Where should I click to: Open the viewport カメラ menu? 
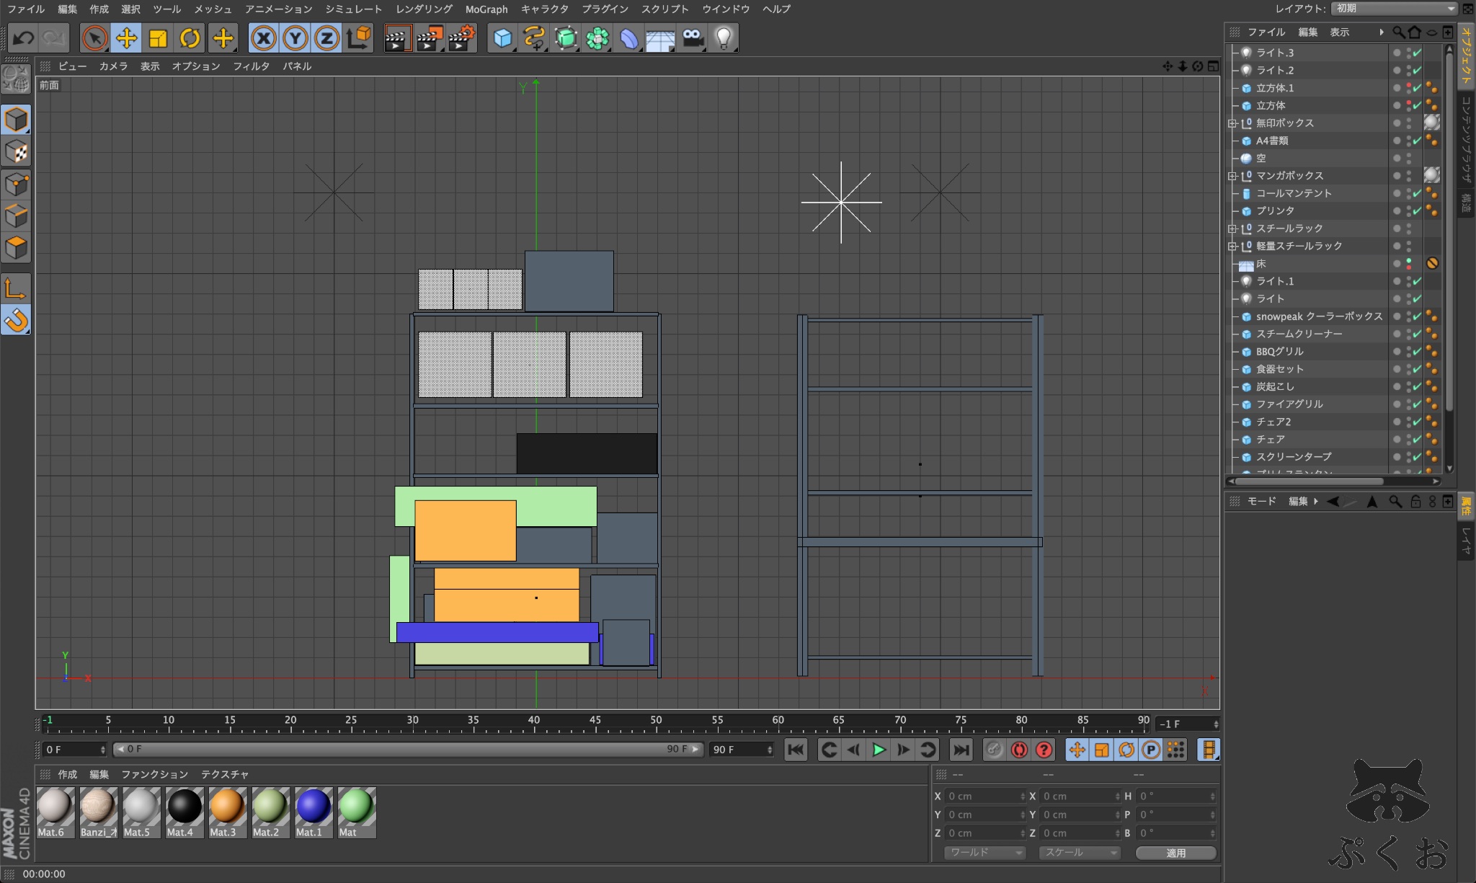113,66
